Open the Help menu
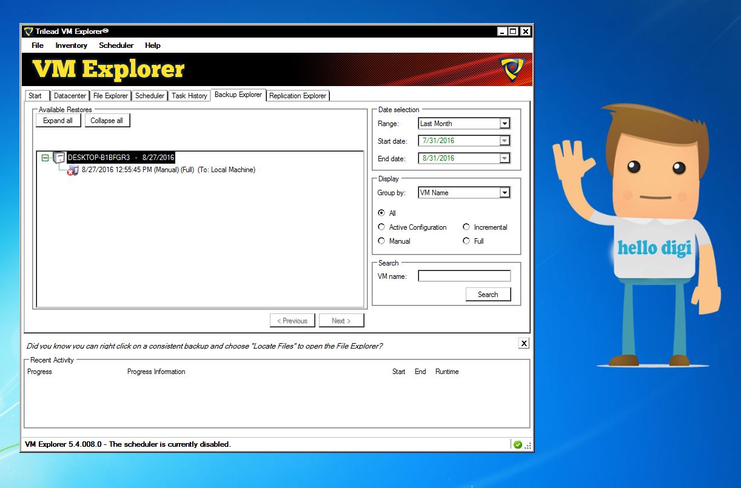This screenshot has width=741, height=488. pyautogui.click(x=153, y=45)
